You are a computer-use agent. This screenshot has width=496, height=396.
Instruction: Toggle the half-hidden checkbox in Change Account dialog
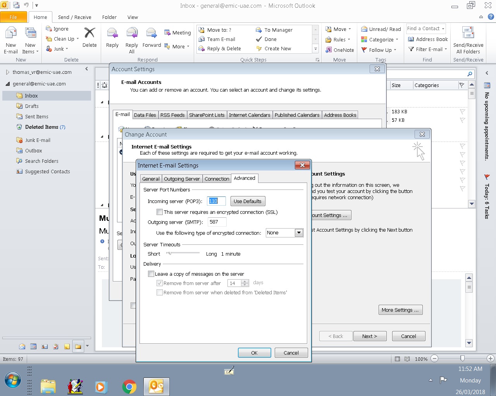[x=133, y=306]
